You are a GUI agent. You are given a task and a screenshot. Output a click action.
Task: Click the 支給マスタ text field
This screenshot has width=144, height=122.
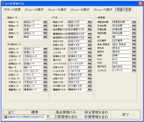(77, 82)
